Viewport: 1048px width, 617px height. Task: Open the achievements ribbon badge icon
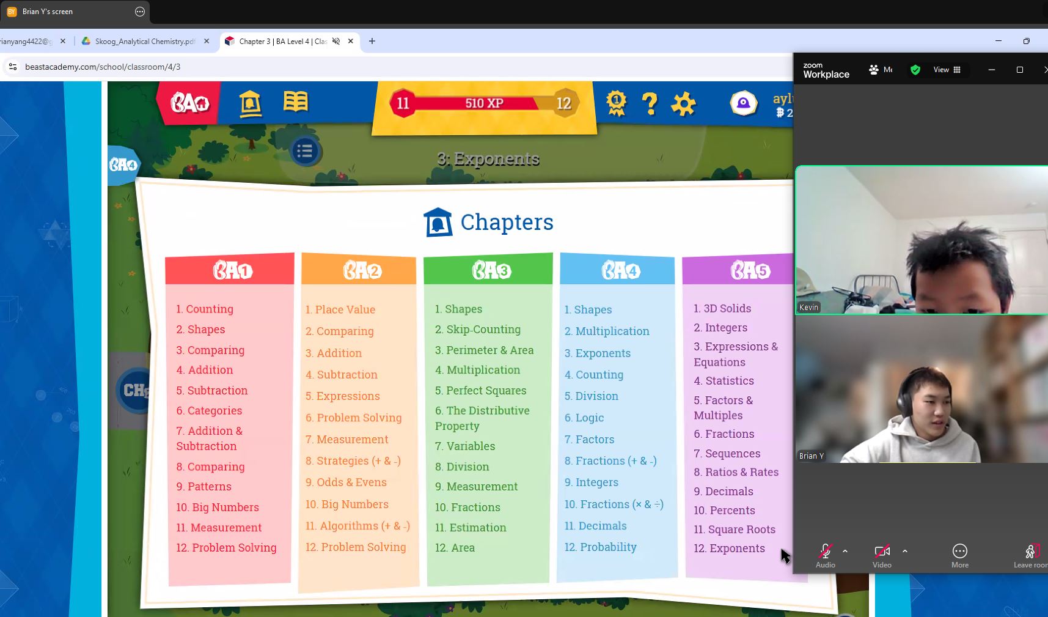616,103
